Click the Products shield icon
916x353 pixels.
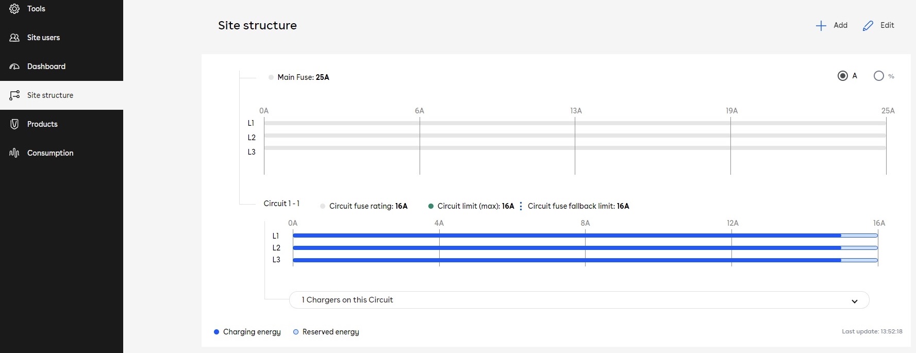click(x=14, y=124)
